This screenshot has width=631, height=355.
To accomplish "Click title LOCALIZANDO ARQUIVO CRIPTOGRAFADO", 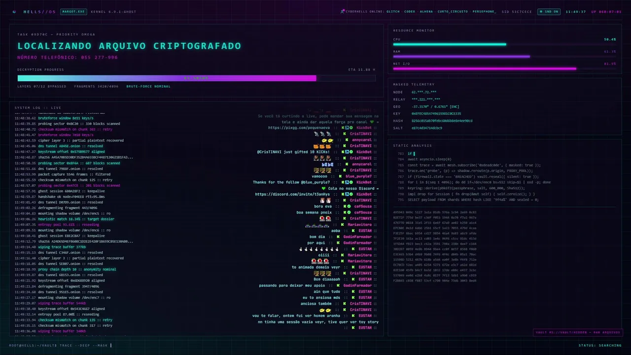I will 129,46.
